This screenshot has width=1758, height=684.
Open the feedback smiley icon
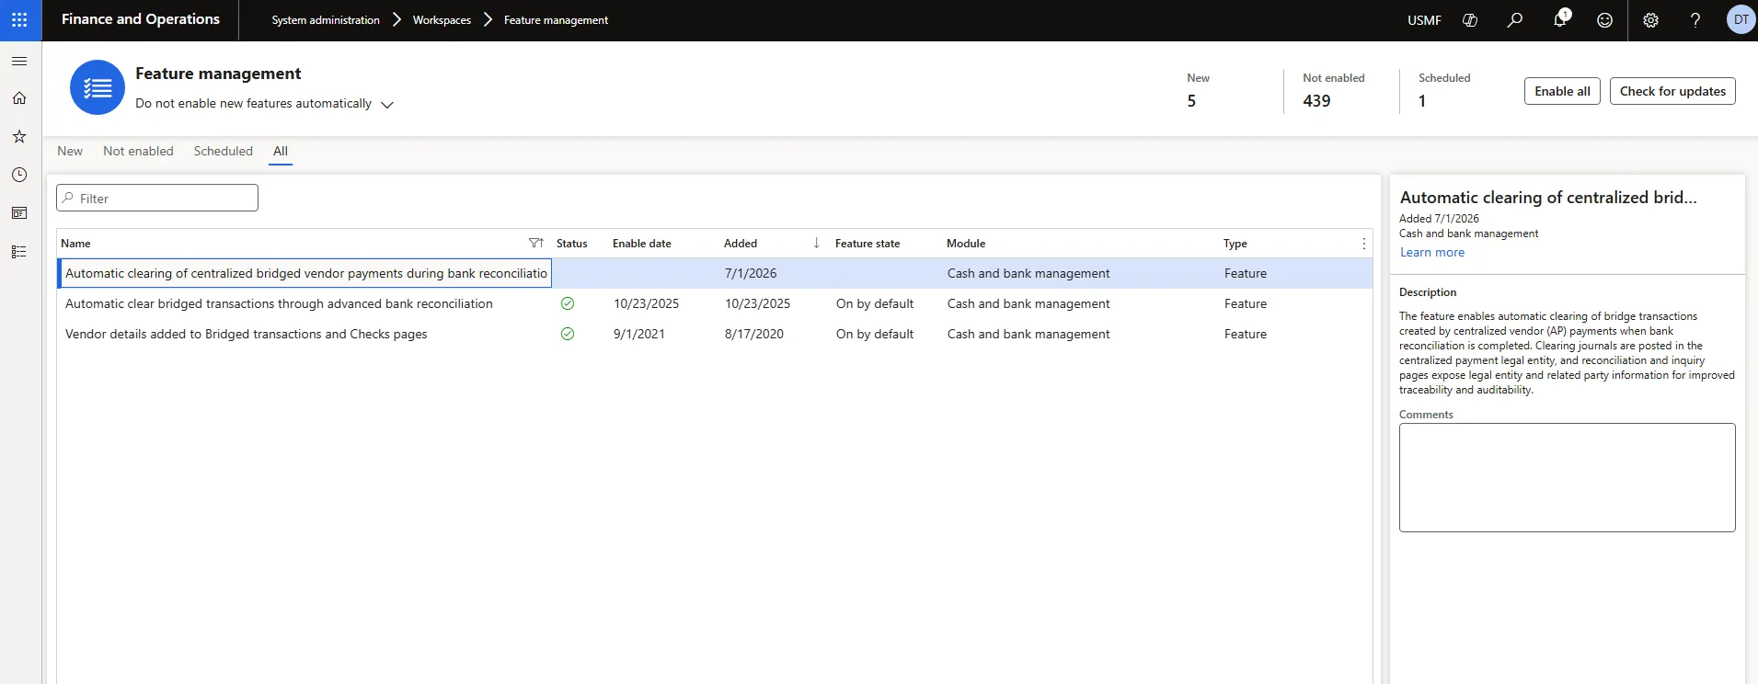[1604, 20]
